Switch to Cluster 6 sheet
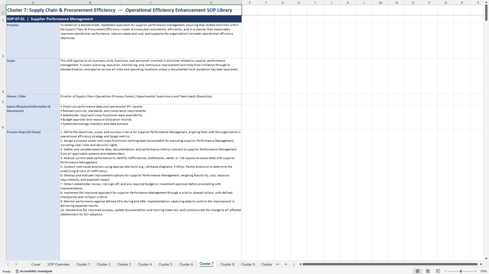 point(186,264)
